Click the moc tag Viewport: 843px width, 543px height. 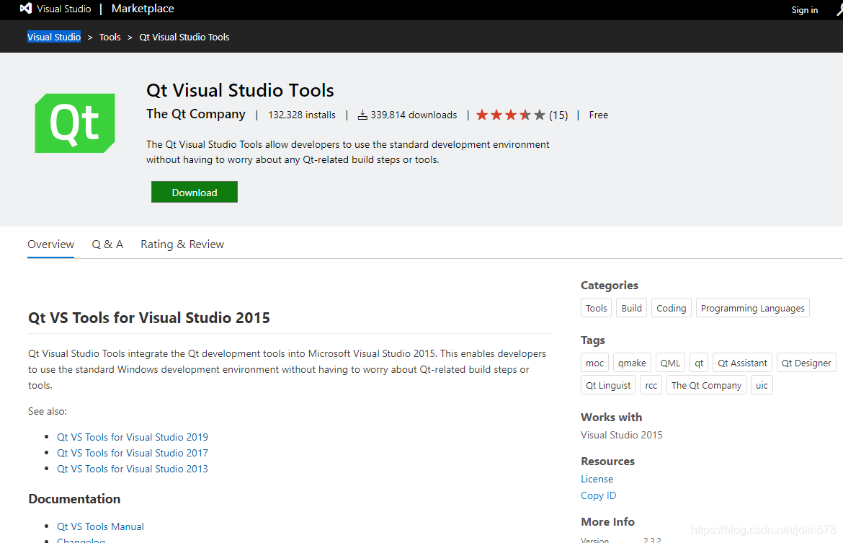(x=594, y=363)
